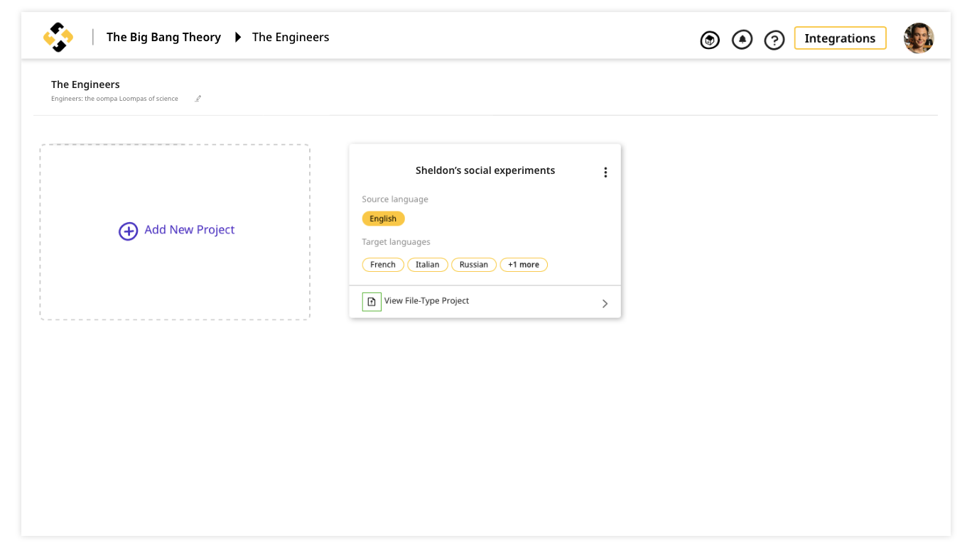The width and height of the screenshot is (972, 548).
Task: Edit team description with pencil icon
Action: coord(198,99)
